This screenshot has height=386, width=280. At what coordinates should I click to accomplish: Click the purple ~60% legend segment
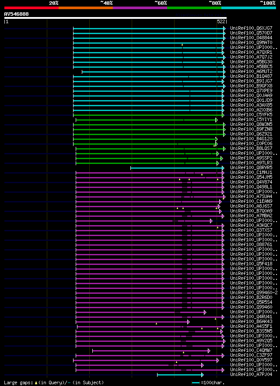click(140, 7)
